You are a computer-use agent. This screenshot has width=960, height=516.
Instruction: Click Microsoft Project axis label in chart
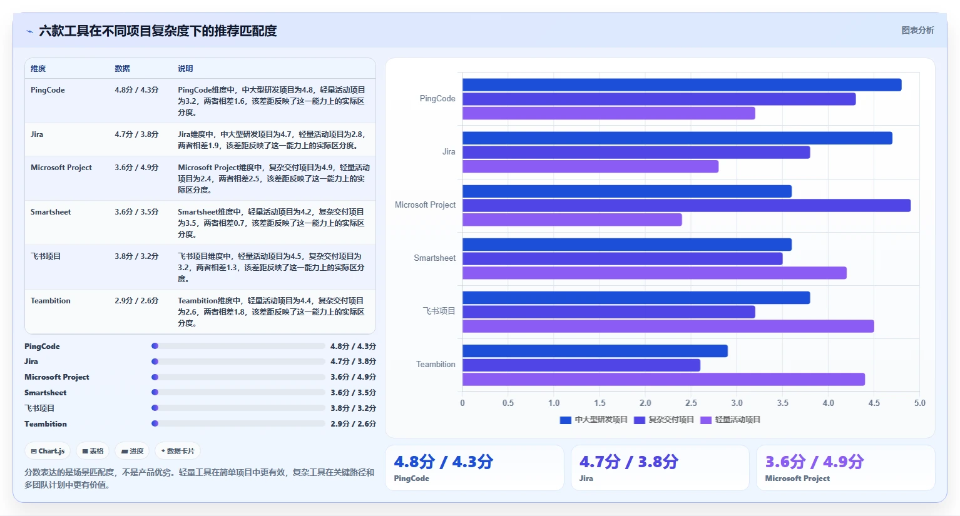(x=425, y=205)
